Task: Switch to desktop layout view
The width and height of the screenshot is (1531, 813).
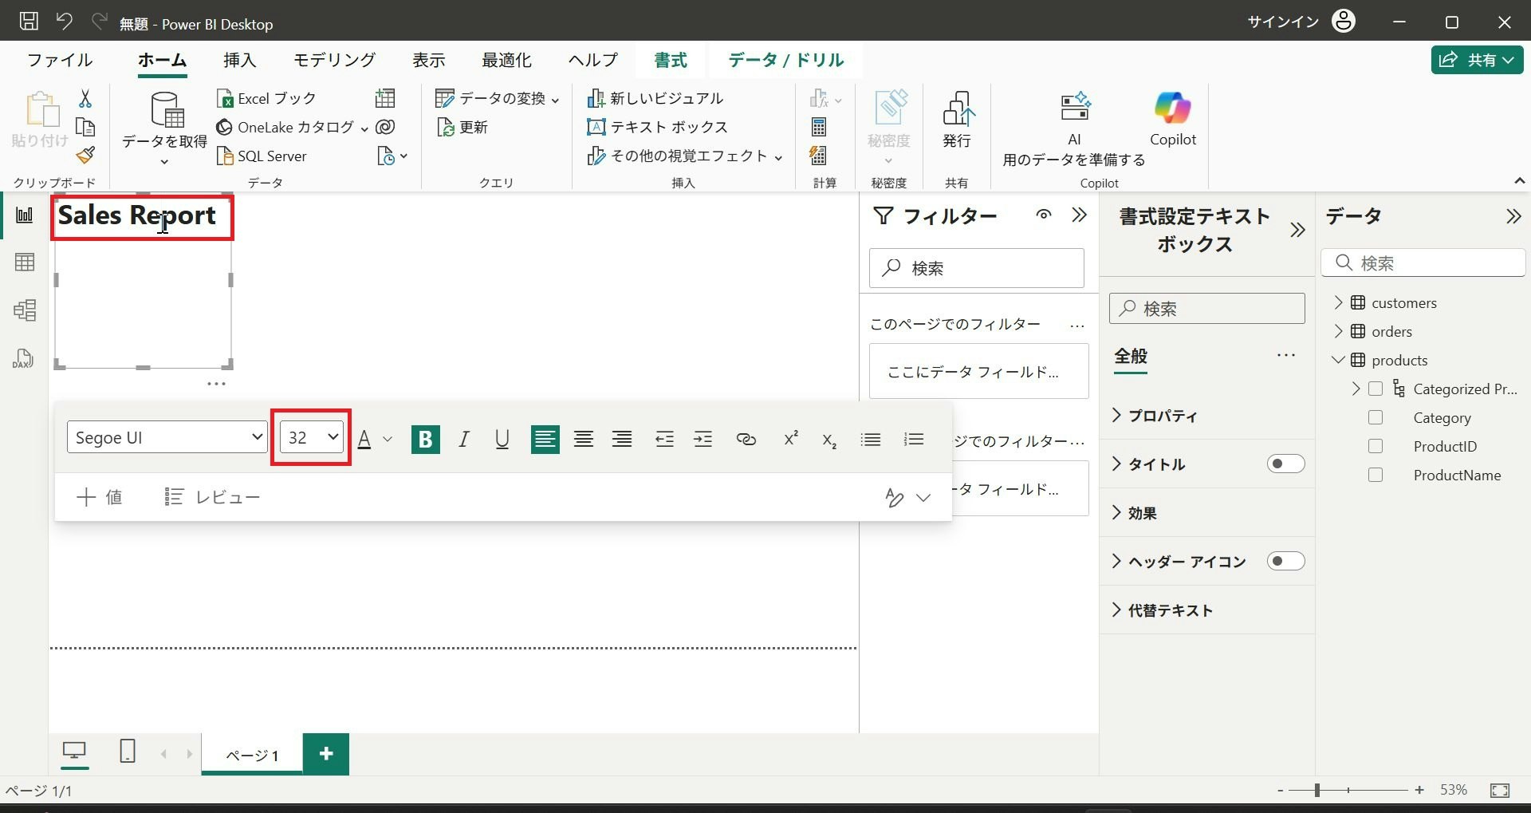Action: point(74,752)
